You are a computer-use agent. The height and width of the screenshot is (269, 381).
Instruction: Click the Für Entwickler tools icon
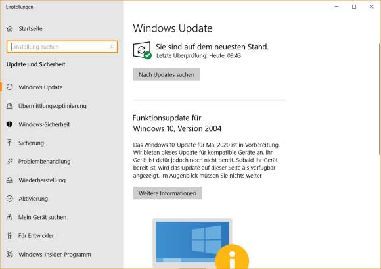click(9, 235)
